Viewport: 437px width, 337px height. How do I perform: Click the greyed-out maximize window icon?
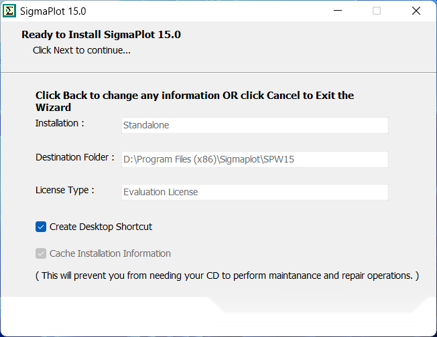click(x=377, y=11)
